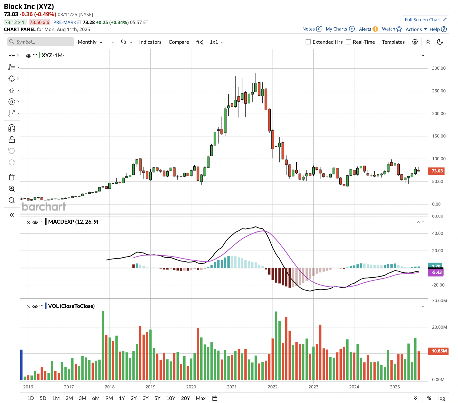
Task: Switch to percent scale
Action: (x=429, y=398)
